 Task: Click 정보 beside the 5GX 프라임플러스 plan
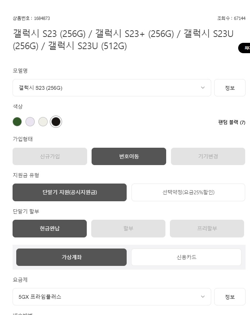coord(230,297)
